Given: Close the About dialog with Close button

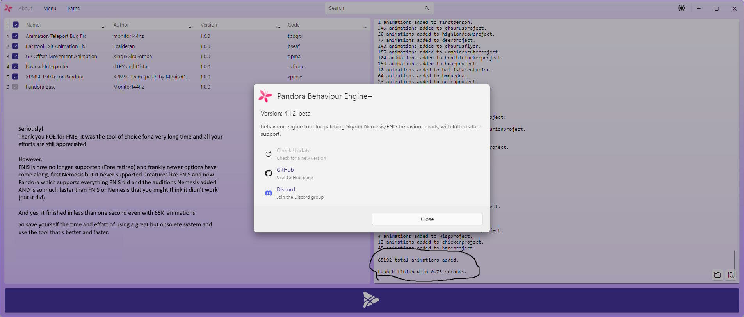Looking at the screenshot, I should 427,219.
